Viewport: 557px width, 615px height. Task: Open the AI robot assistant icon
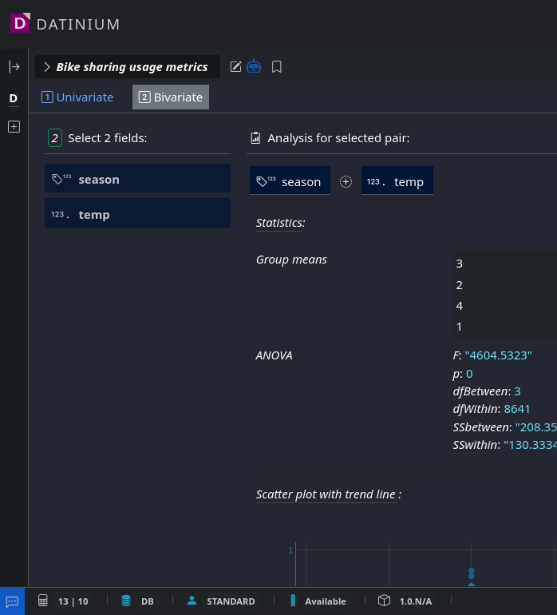click(254, 67)
